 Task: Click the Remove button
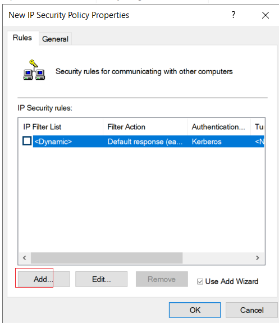tap(162, 279)
